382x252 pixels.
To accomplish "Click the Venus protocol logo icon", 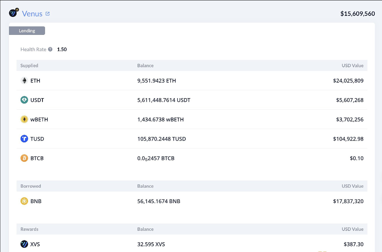I will (x=14, y=13).
